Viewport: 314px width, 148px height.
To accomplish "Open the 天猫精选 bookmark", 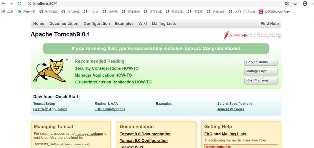I will point(131,12).
